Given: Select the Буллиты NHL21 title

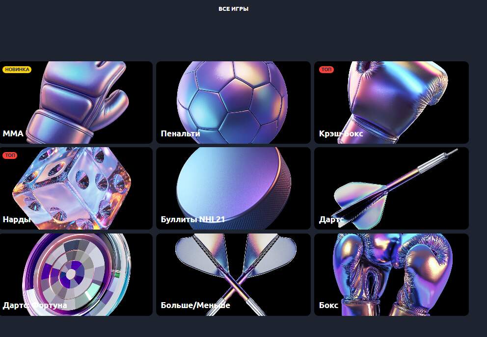Looking at the screenshot, I should [x=192, y=219].
